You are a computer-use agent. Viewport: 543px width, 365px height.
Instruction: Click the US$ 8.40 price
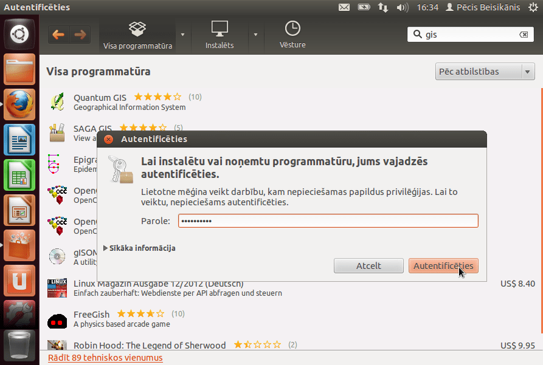pyautogui.click(x=517, y=284)
